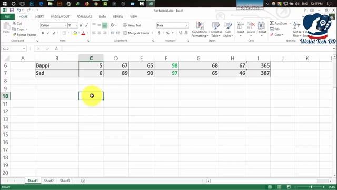The height and width of the screenshot is (190, 337).
Task: Apply Comma Style format
Action: click(x=173, y=33)
